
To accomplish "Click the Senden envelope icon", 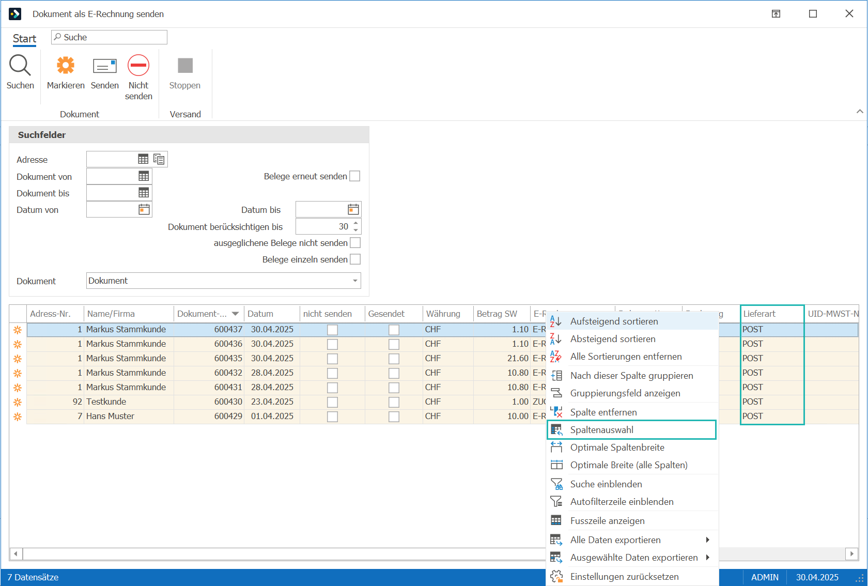I will click(104, 66).
